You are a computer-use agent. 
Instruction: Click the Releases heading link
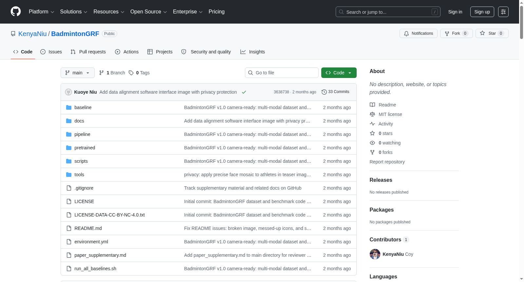[x=381, y=180]
